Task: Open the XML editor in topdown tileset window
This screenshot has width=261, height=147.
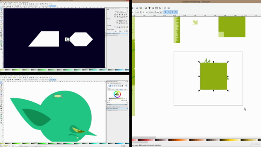Action: click(x=156, y=8)
